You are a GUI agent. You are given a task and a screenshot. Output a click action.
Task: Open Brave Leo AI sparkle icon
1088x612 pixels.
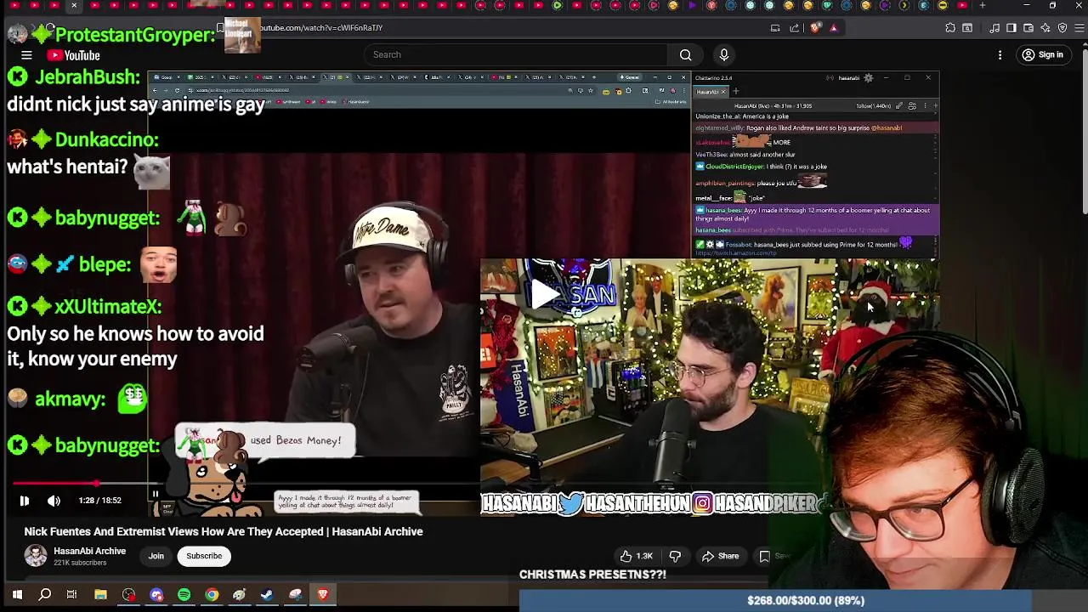pyautogui.click(x=1045, y=27)
